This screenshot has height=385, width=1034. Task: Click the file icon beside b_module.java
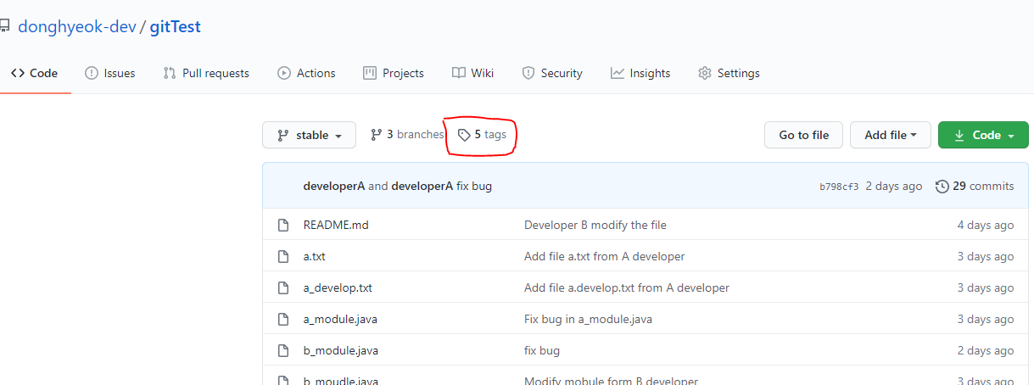(284, 350)
